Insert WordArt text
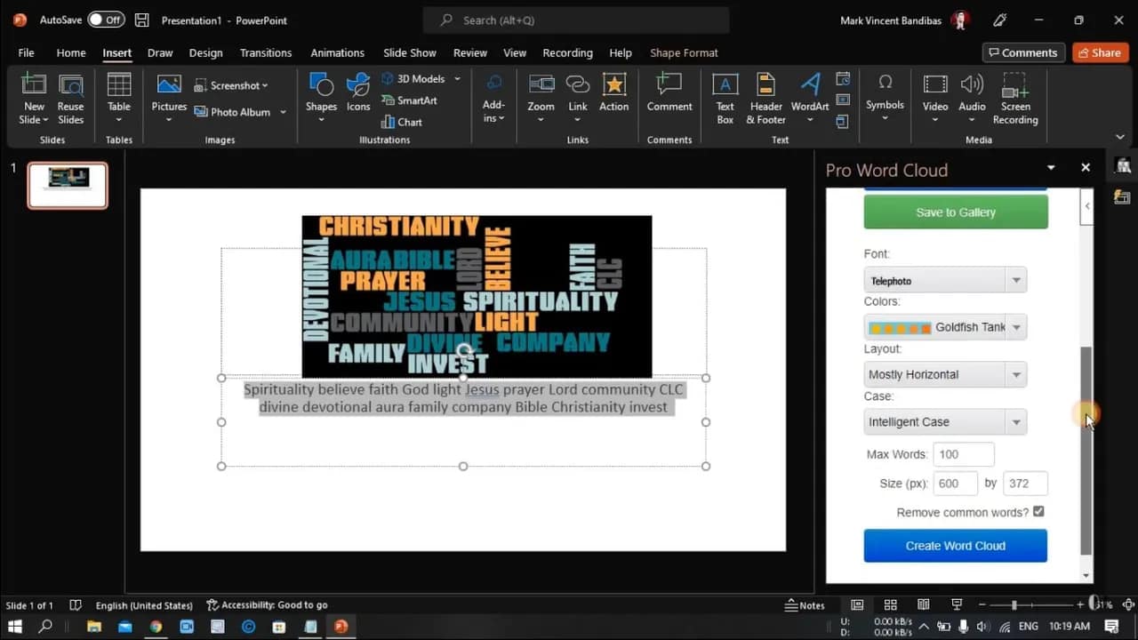Viewport: 1138px width, 640px height. coord(809,98)
